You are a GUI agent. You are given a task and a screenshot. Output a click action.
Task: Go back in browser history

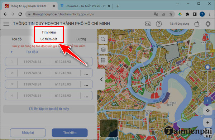tap(5, 14)
